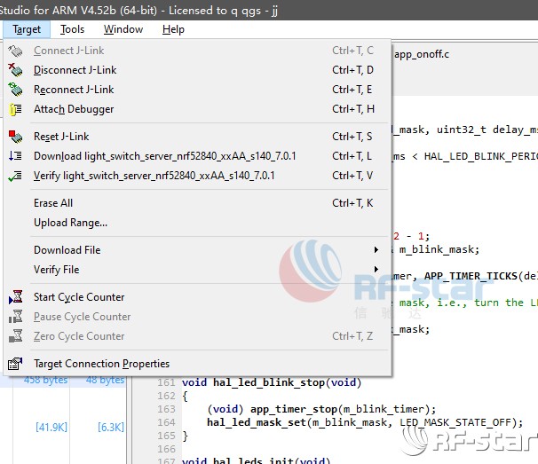Open the Help menu
This screenshot has width=538, height=464.
click(x=173, y=29)
